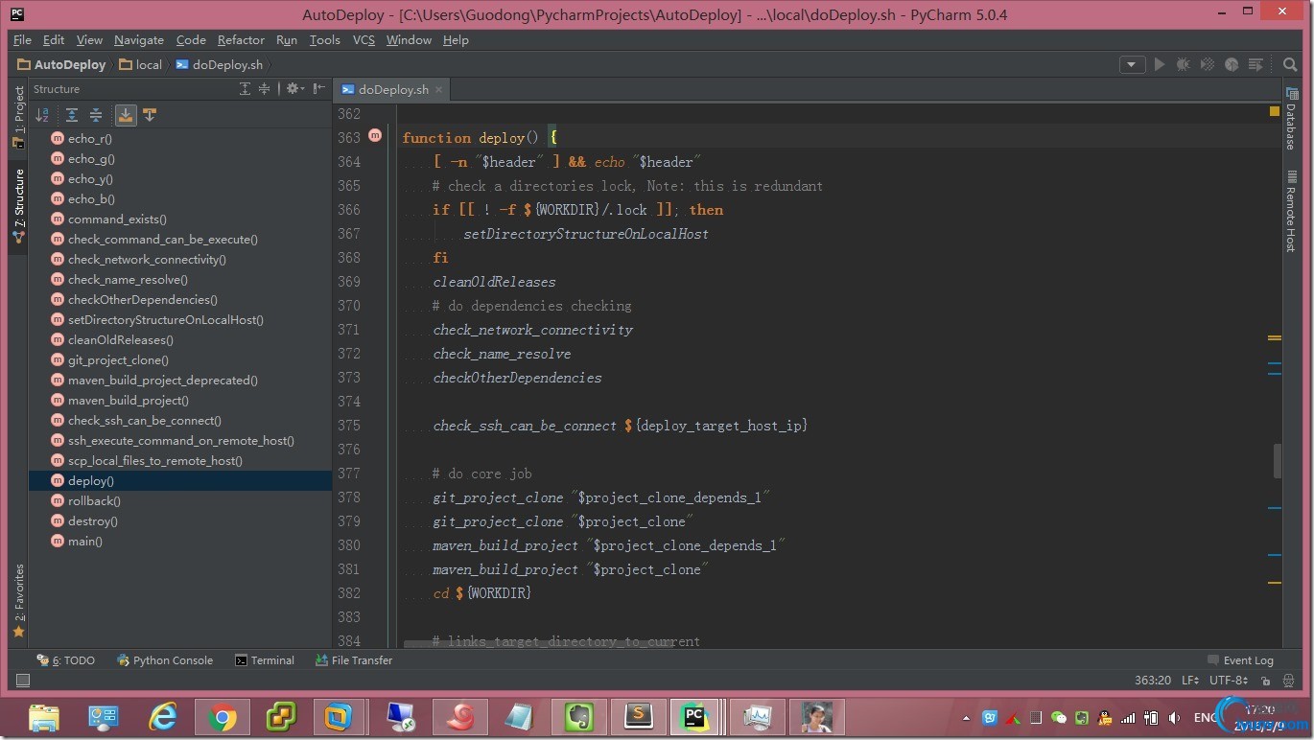Screen dimensions: 1314x740
Task: Open run configuration dropdown
Action: (x=1132, y=64)
